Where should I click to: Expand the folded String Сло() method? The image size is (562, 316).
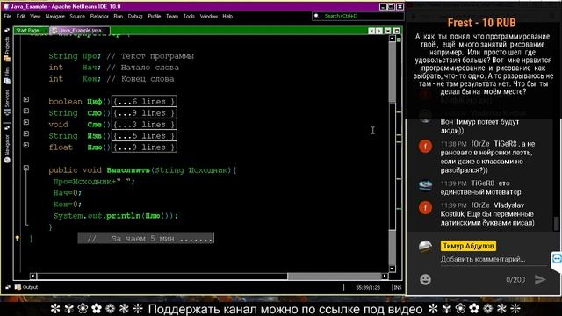pyautogui.click(x=26, y=111)
